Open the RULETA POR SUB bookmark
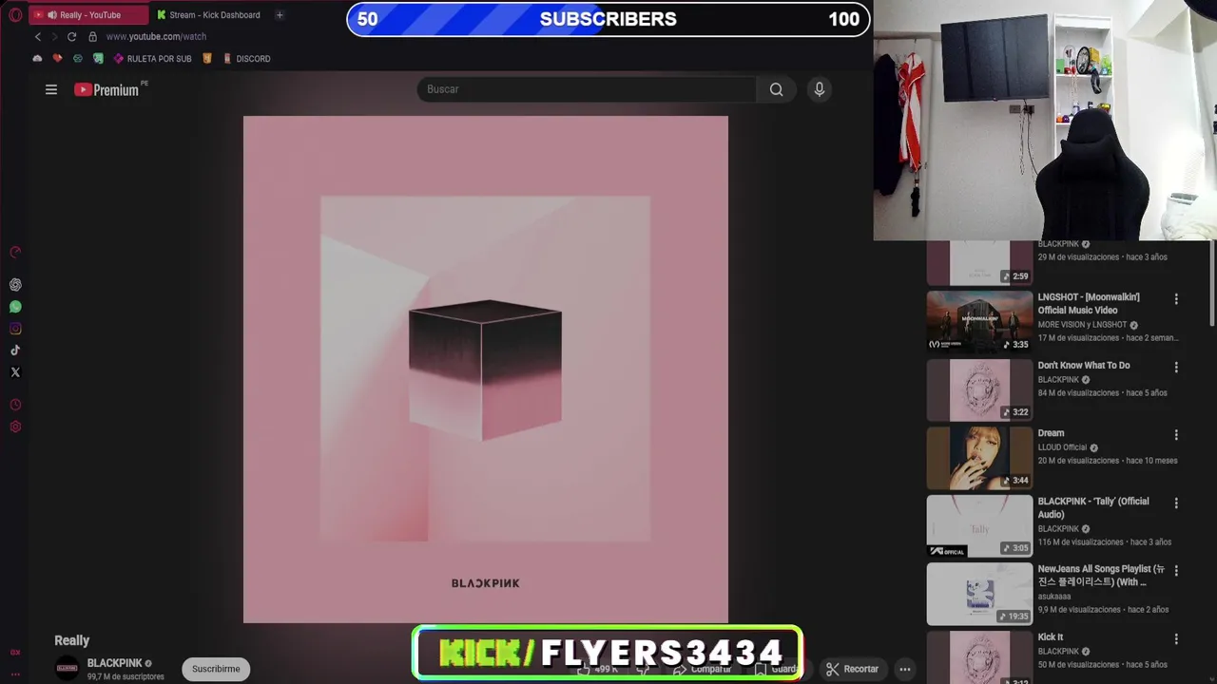Image resolution: width=1217 pixels, height=684 pixels. tap(153, 59)
